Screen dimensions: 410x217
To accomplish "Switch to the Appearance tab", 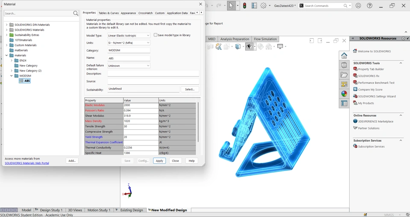I will point(128,13).
